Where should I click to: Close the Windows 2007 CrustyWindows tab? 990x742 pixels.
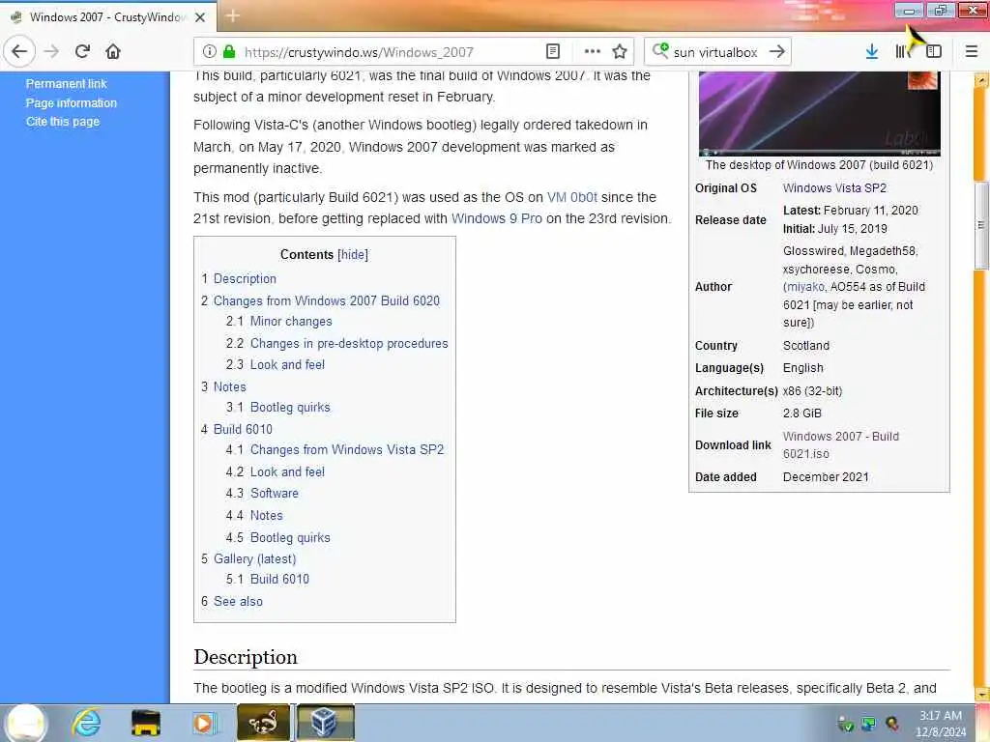tap(200, 17)
